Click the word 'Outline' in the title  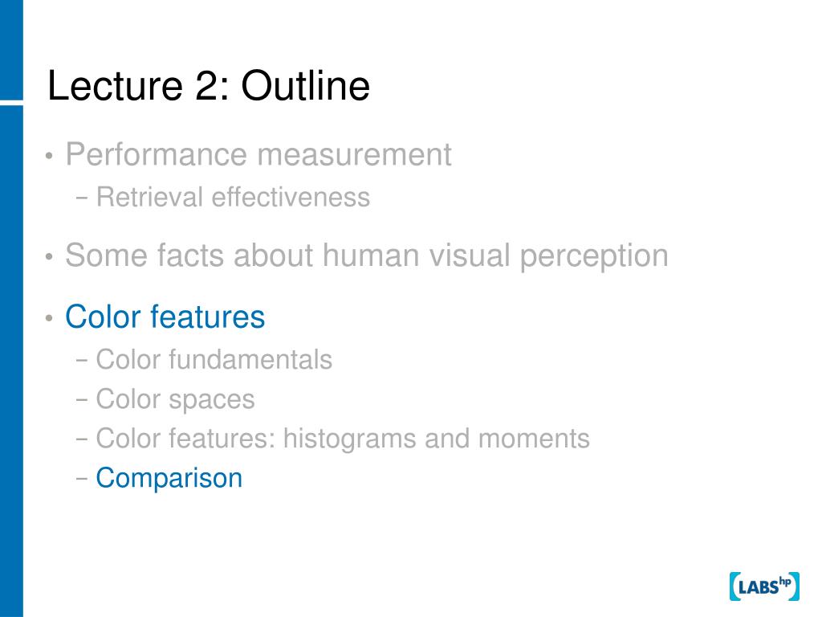(306, 85)
